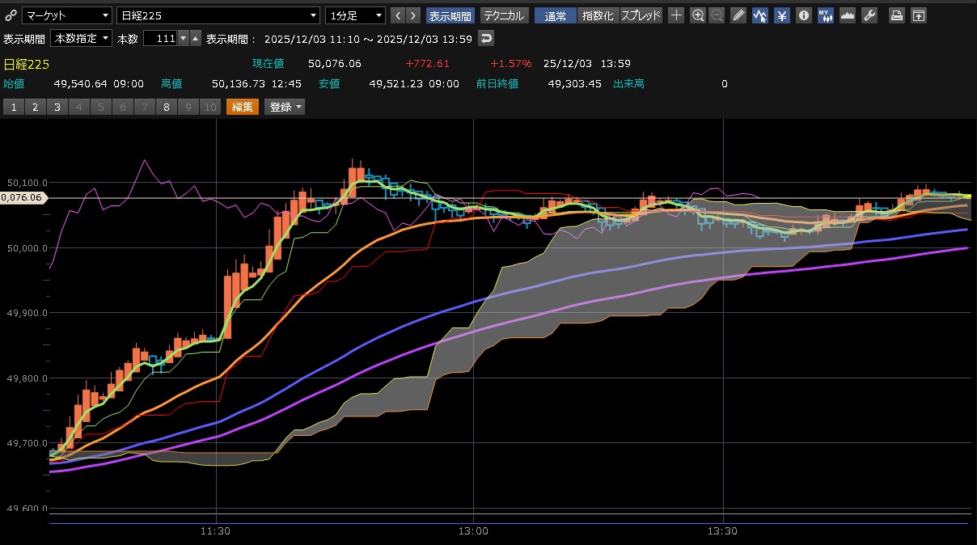
Task: Select chart preset tab 8
Action: click(166, 107)
